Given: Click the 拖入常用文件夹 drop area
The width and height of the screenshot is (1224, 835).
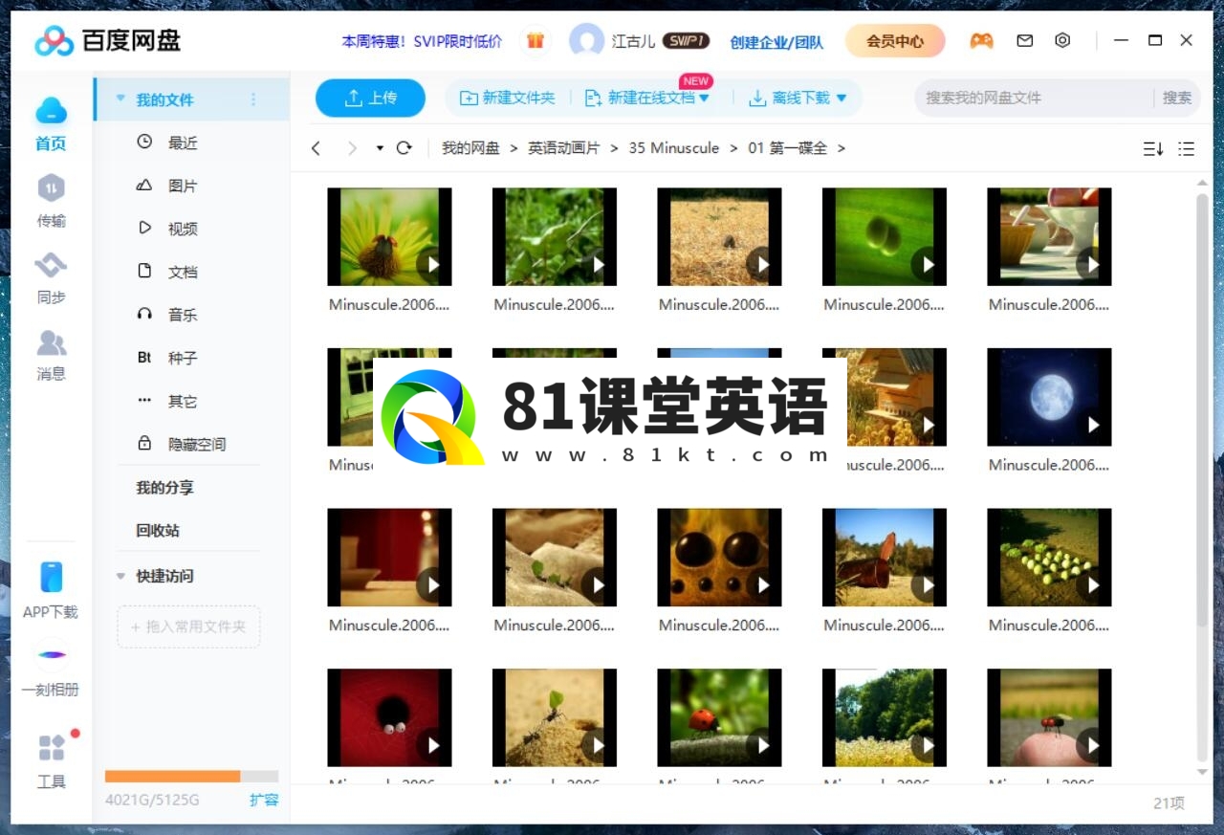Looking at the screenshot, I should point(188,626).
